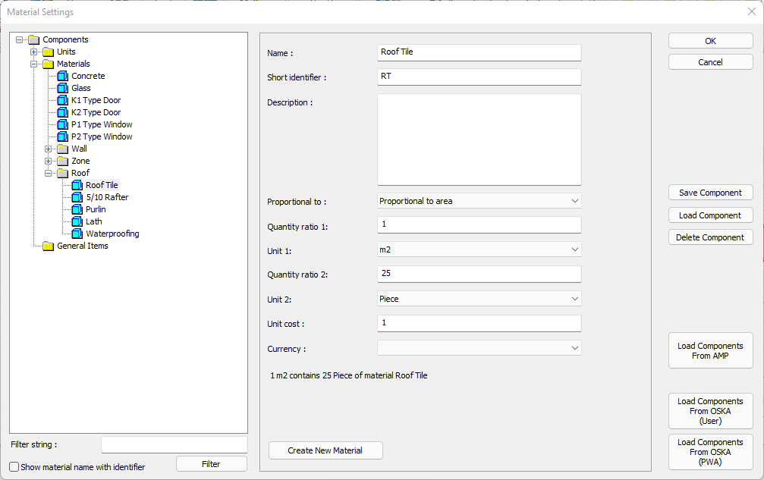
Task: Select Lath in the materials tree
Action: pyautogui.click(x=93, y=221)
